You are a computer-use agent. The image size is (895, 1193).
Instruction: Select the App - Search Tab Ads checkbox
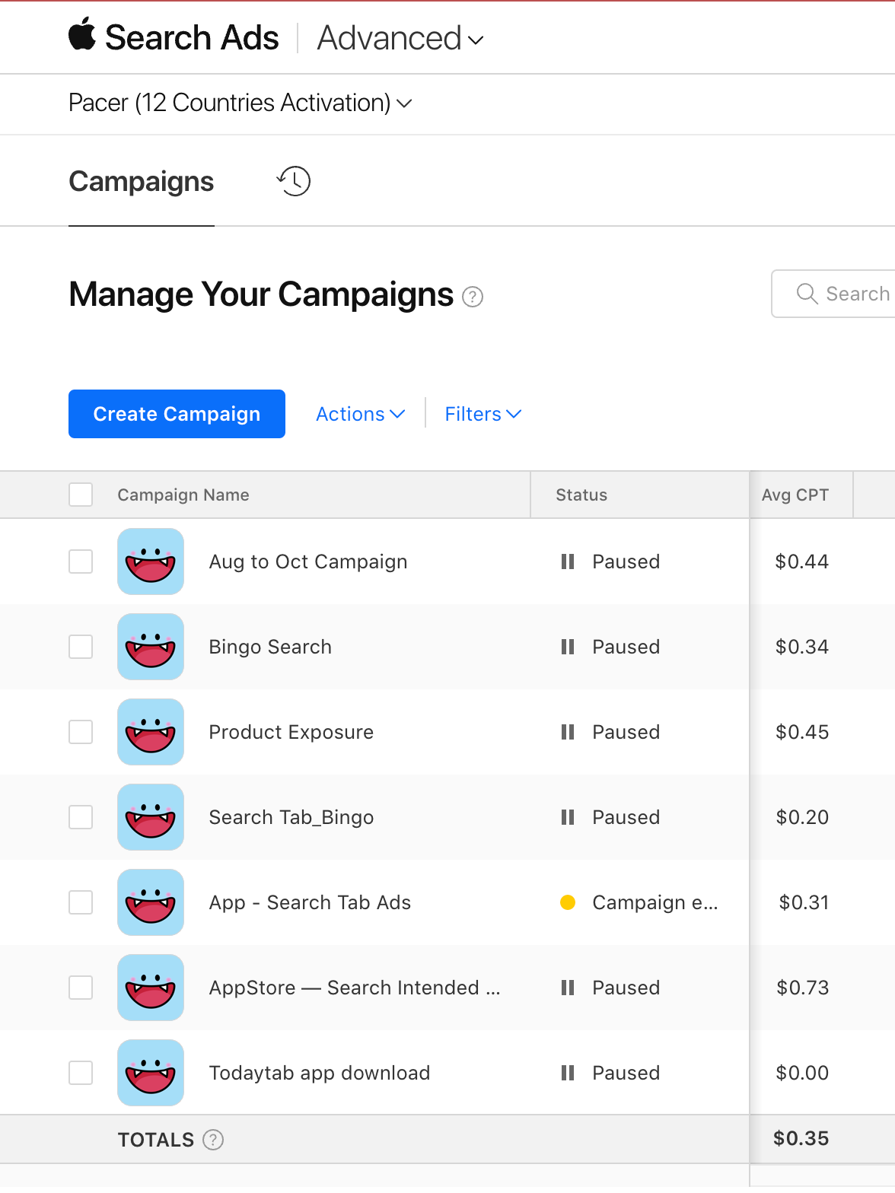coord(81,902)
